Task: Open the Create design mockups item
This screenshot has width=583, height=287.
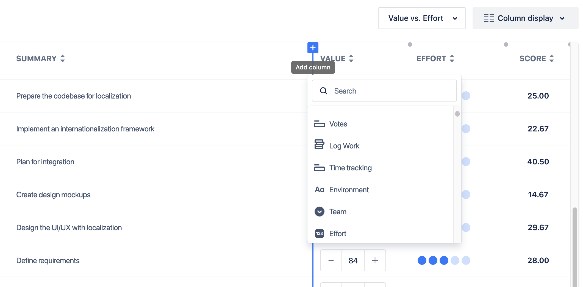Action: (x=53, y=195)
